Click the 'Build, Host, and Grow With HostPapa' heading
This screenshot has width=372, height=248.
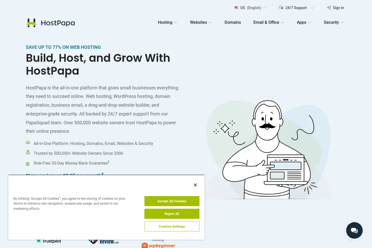[98, 64]
